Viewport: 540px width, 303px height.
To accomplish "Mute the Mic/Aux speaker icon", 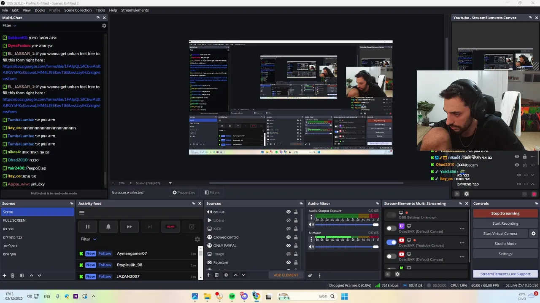I will click(311, 247).
